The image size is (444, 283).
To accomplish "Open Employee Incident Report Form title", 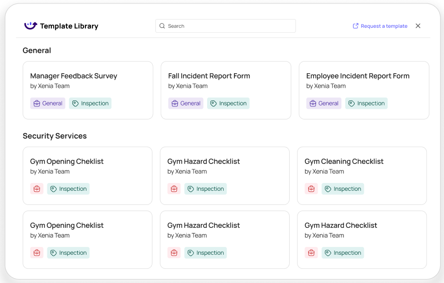I will coord(358,76).
